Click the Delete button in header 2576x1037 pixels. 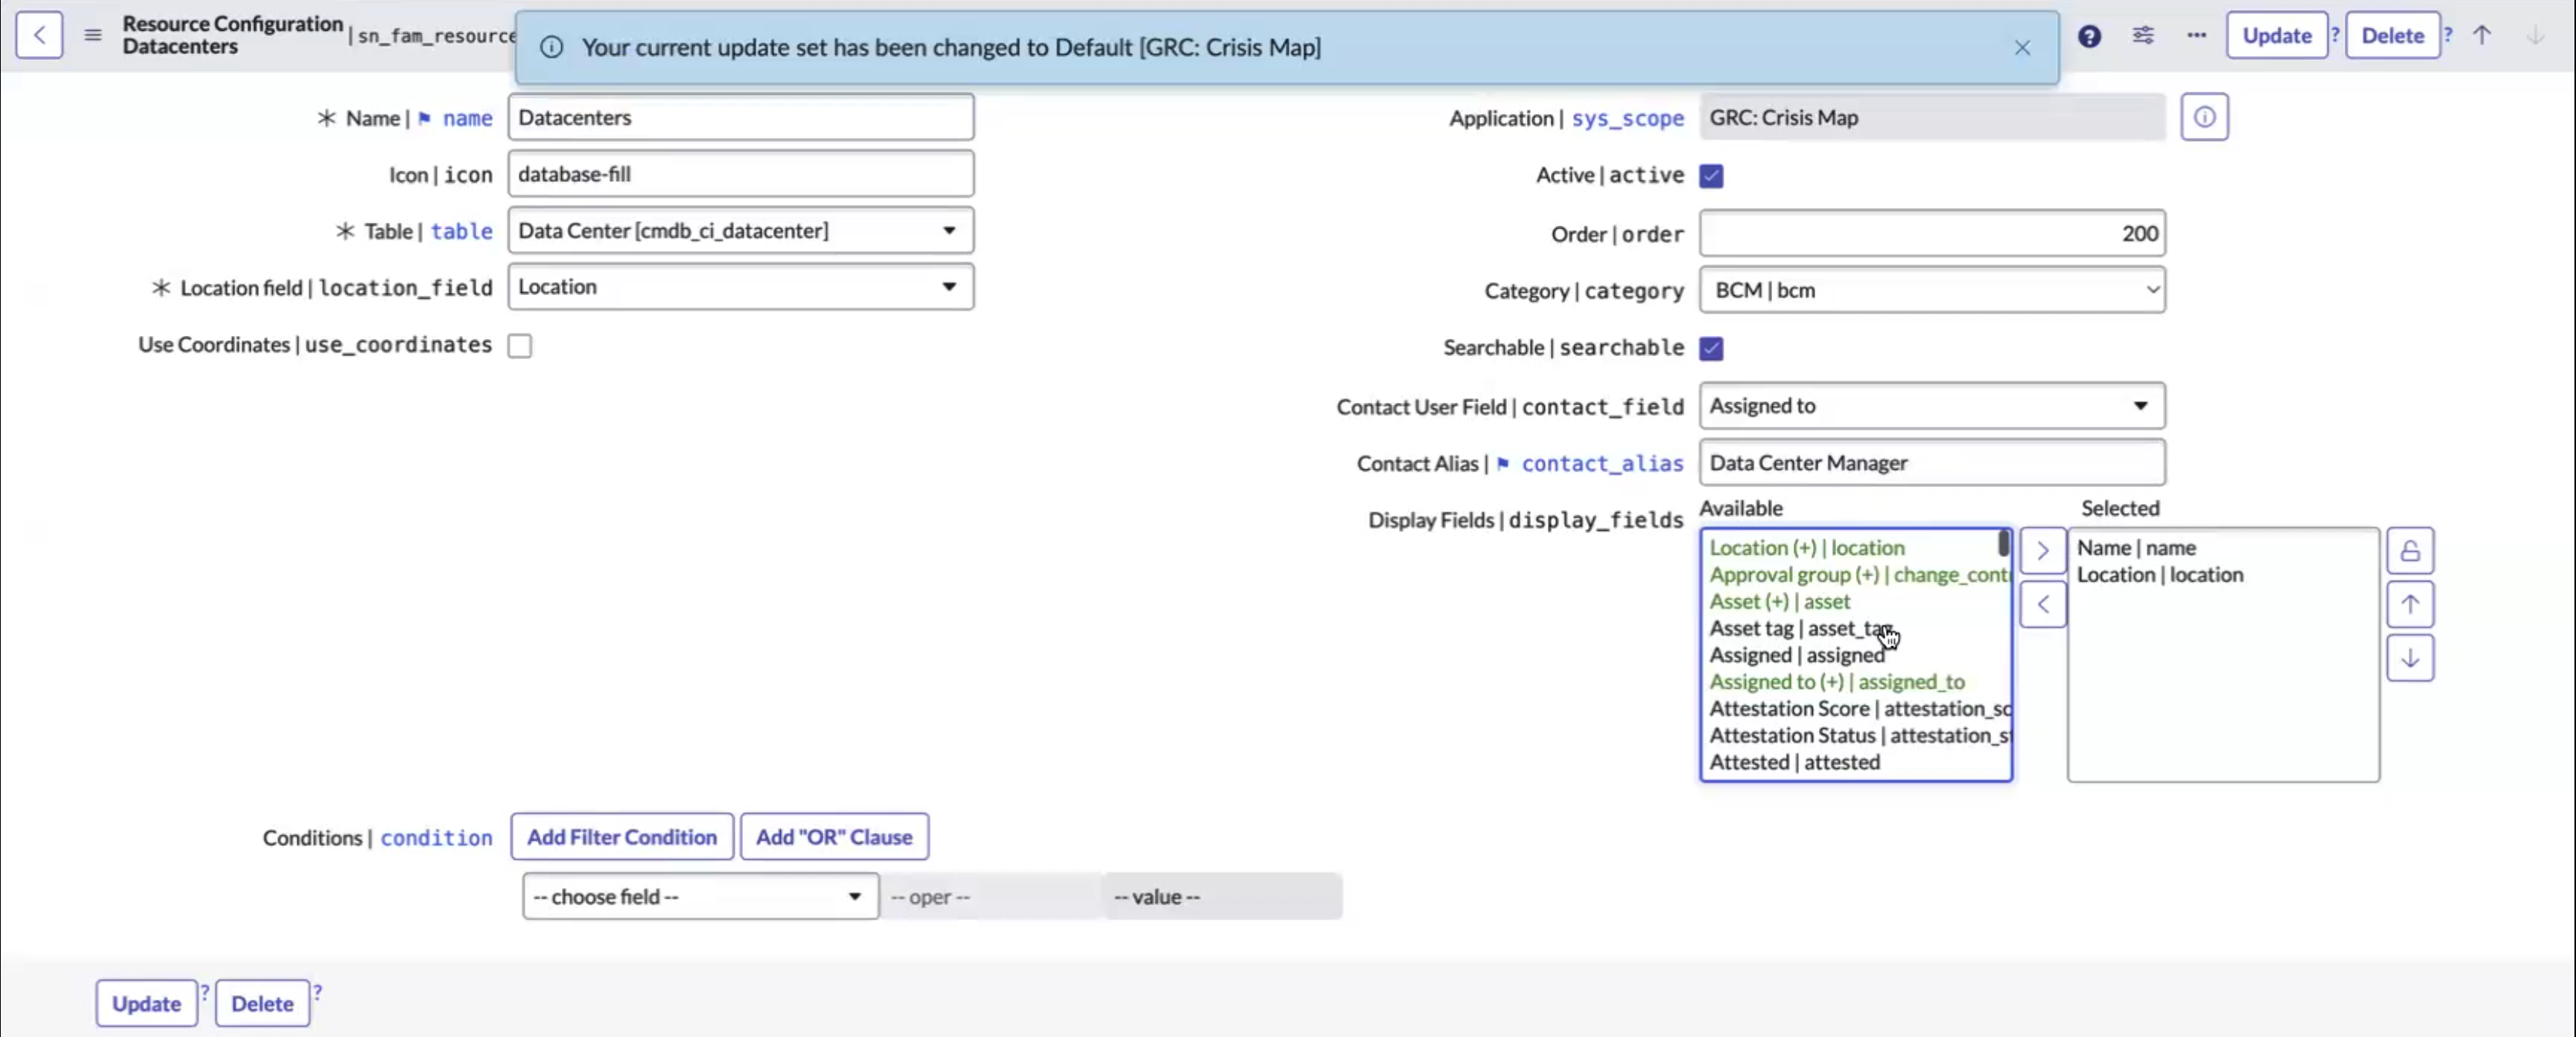[2392, 36]
